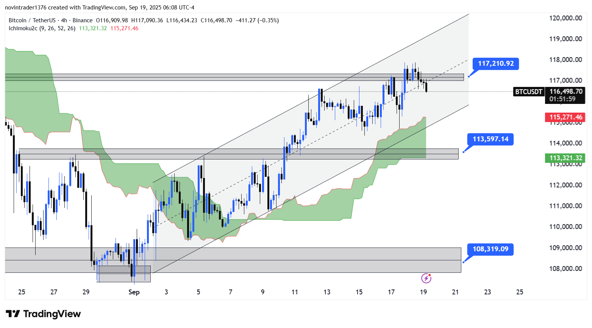Click the 19 date on time axis
Screen dimensions: 592x328
(x=423, y=292)
